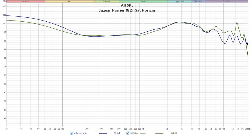
Task: Click the 110 SPL axis label
Action: click(5, 7)
